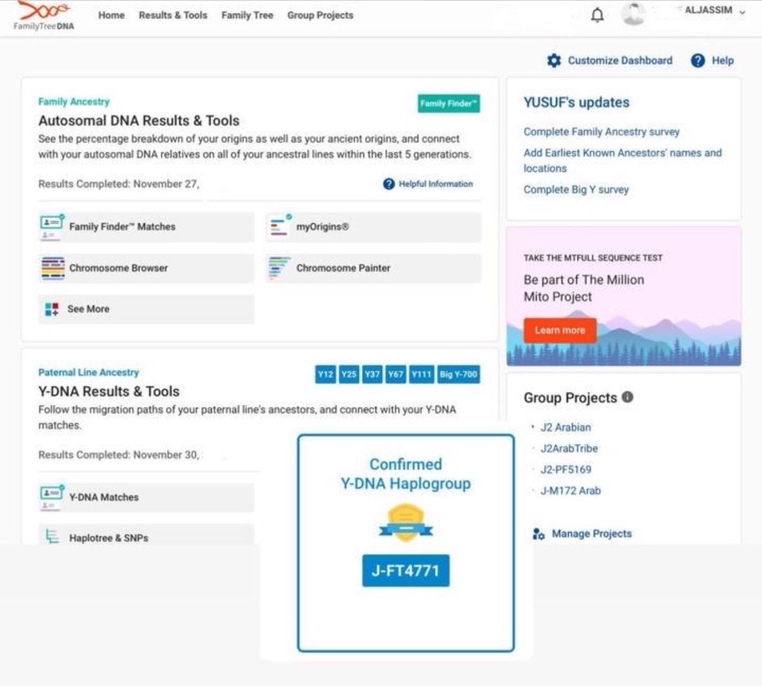Expand the ALJASSIM account dropdown arrow

point(742,11)
